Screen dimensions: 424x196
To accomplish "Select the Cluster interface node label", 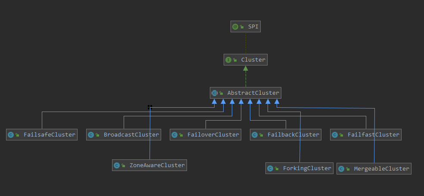I will pyautogui.click(x=253, y=60).
